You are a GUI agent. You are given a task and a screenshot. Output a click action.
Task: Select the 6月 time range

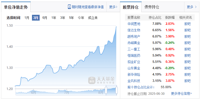(x=45, y=18)
